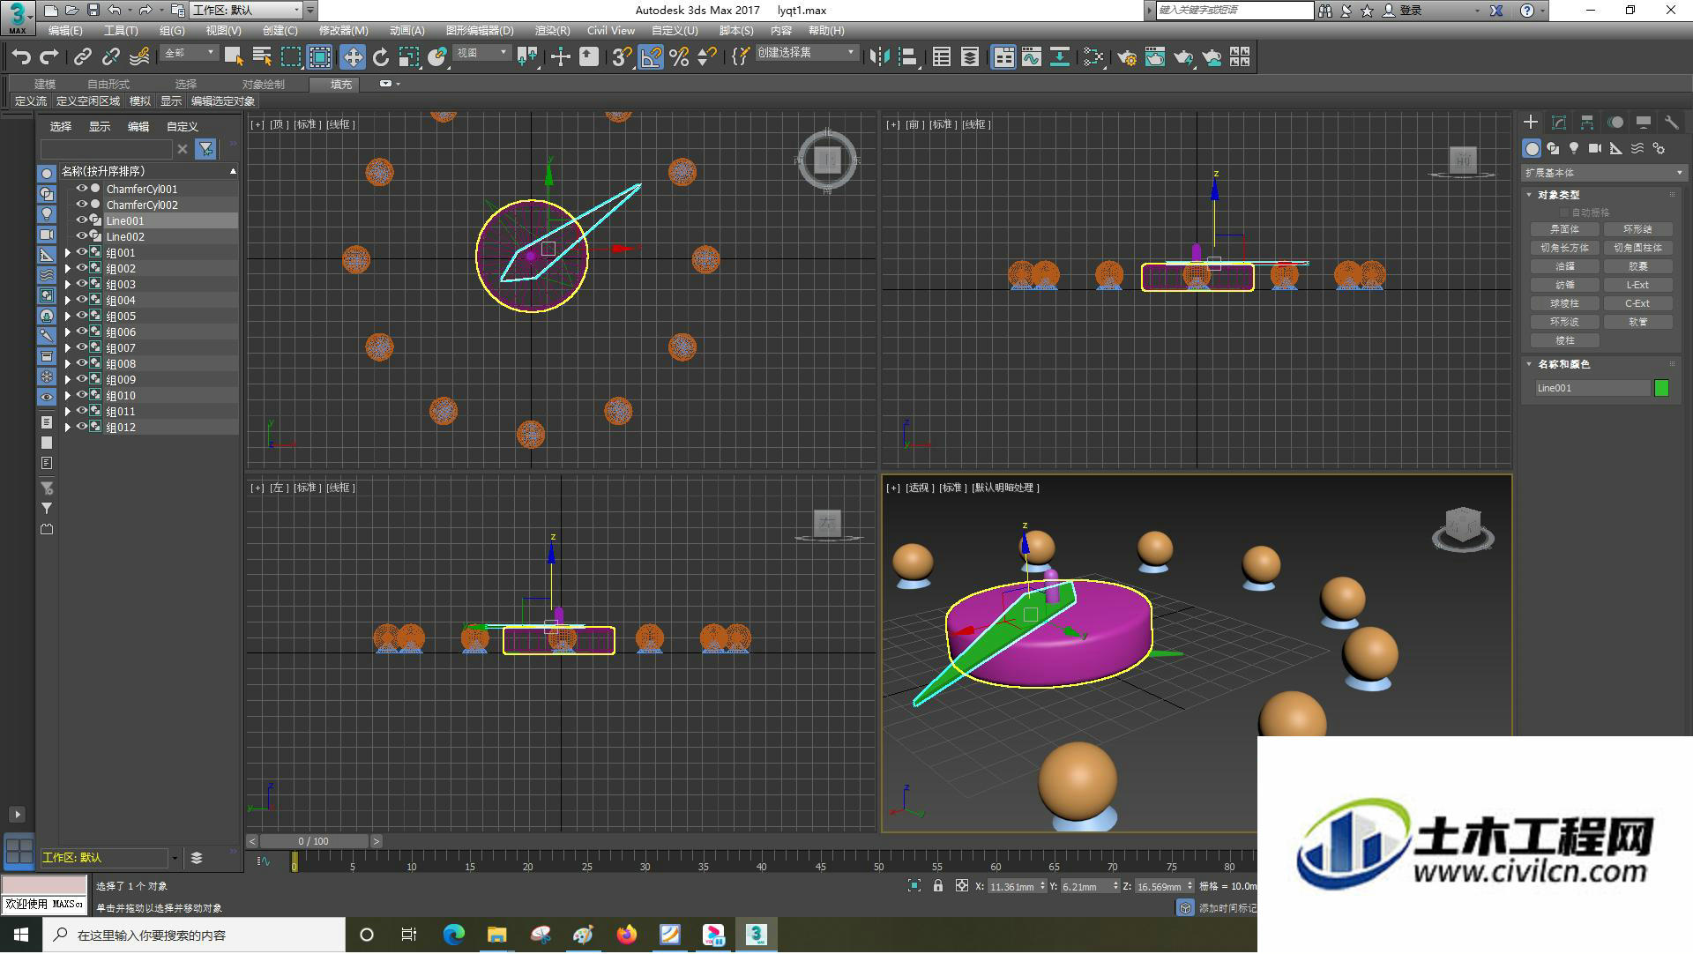Image resolution: width=1693 pixels, height=954 pixels.
Task: Open the 渲染(R) menu
Action: 552,31
